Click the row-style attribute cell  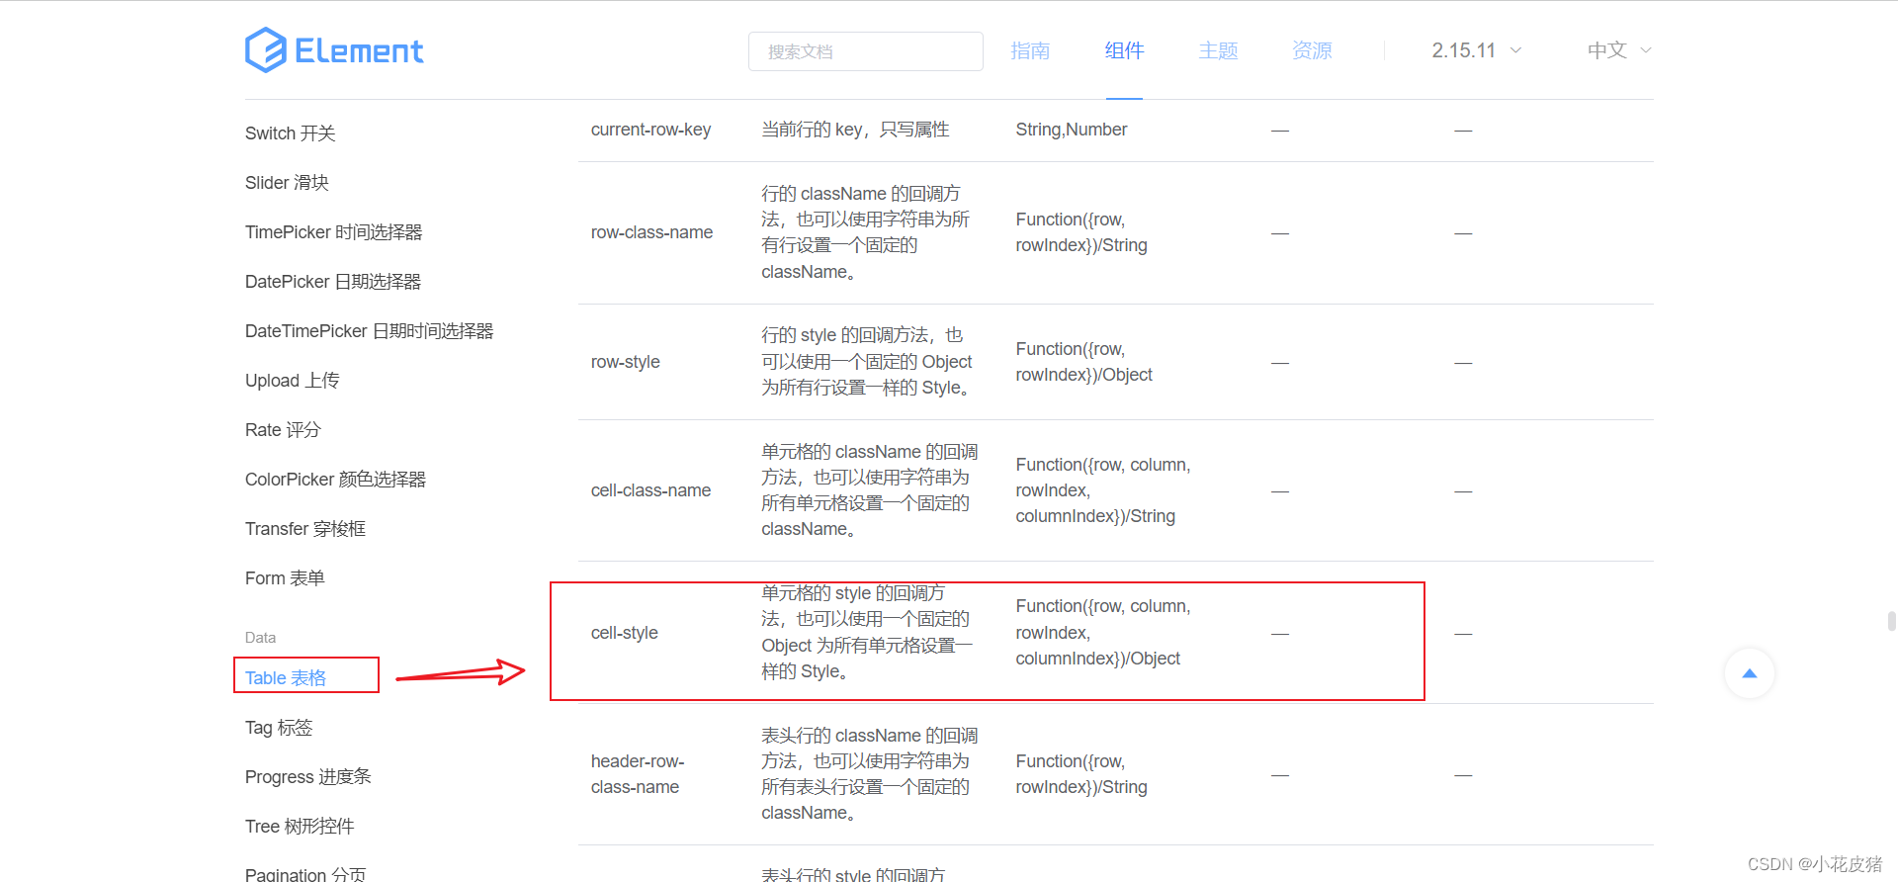[626, 362]
